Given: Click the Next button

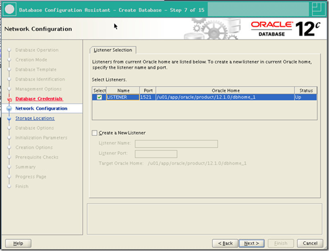Looking at the screenshot, I should click(x=252, y=243).
